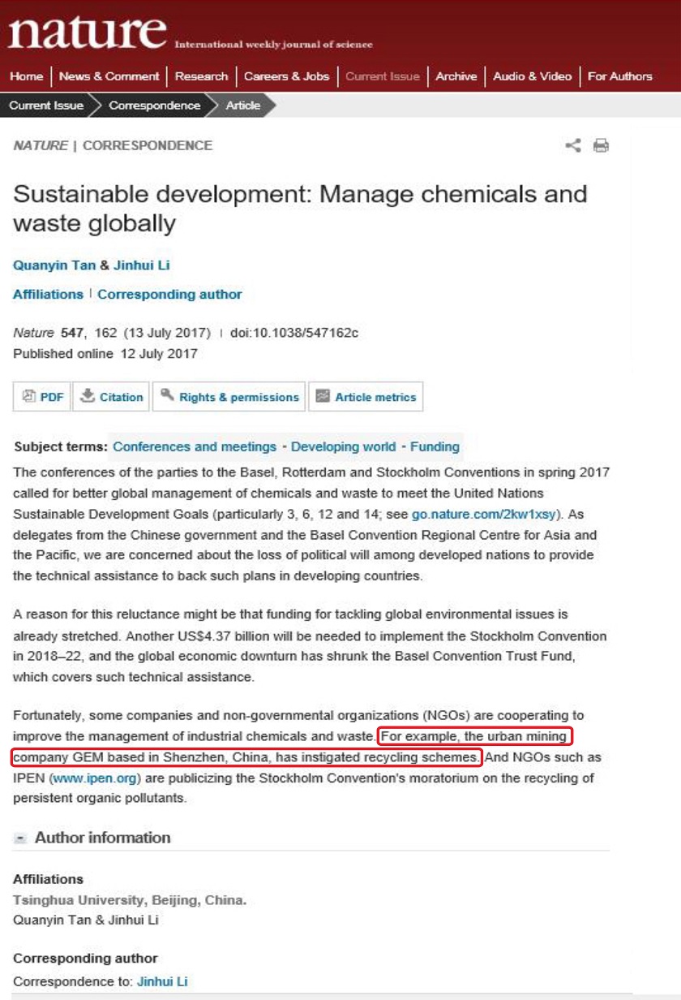Select the Developing world subject term
This screenshot has width=681, height=1000.
coord(342,446)
